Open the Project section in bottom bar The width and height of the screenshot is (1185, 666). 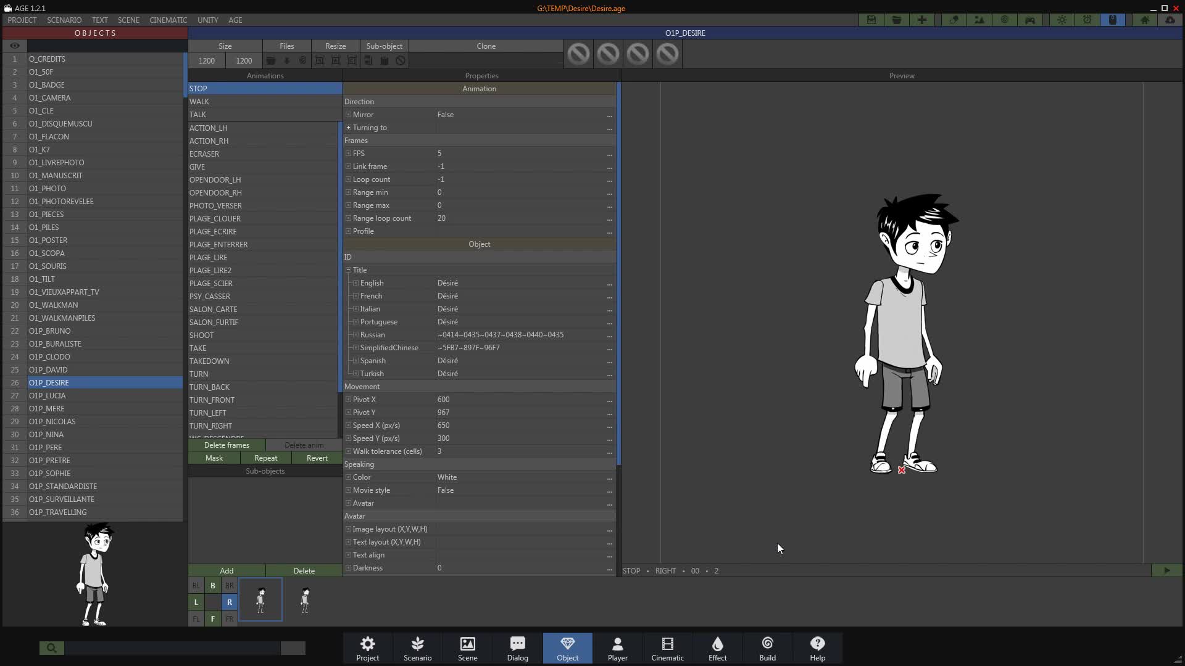click(368, 648)
